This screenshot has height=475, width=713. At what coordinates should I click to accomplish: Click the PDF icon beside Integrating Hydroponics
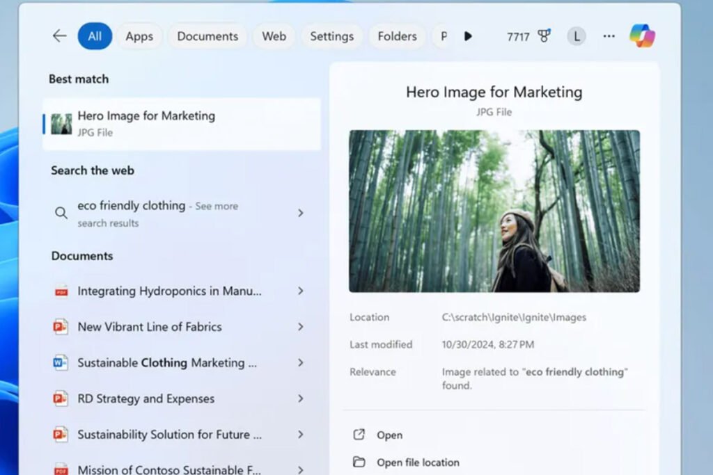(x=61, y=291)
